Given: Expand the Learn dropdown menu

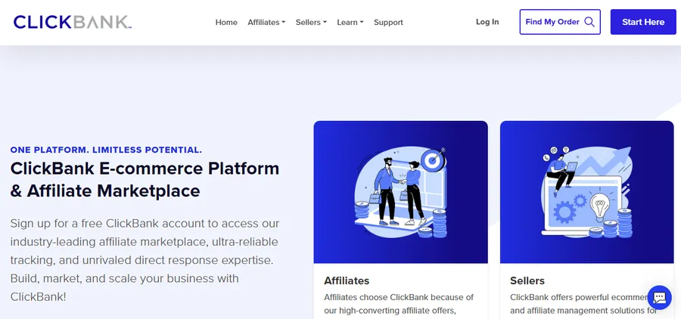Looking at the screenshot, I should coord(350,22).
